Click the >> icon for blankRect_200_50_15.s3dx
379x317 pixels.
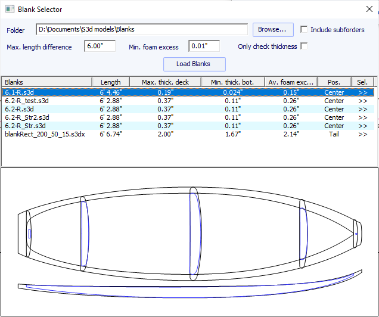pyautogui.click(x=363, y=134)
